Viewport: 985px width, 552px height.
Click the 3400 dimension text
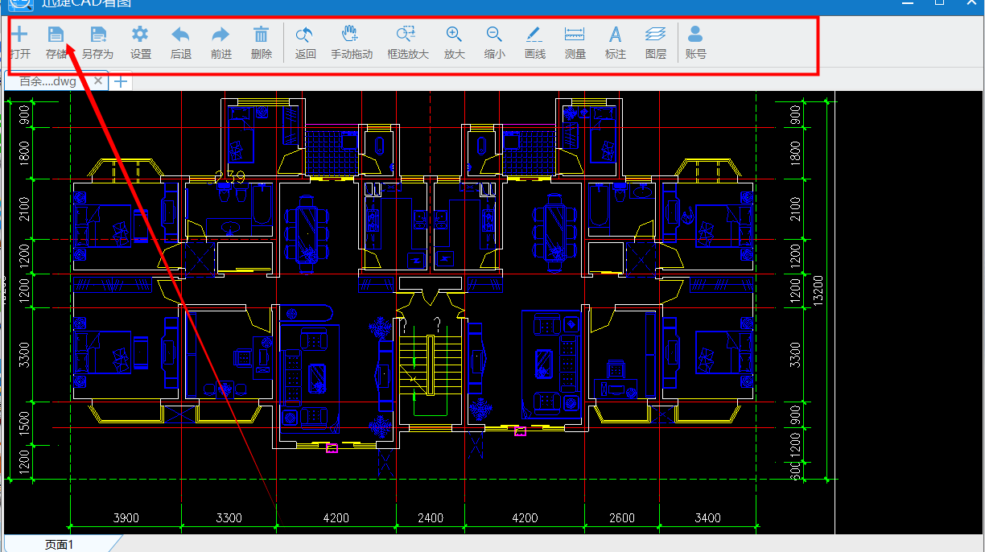tap(707, 517)
